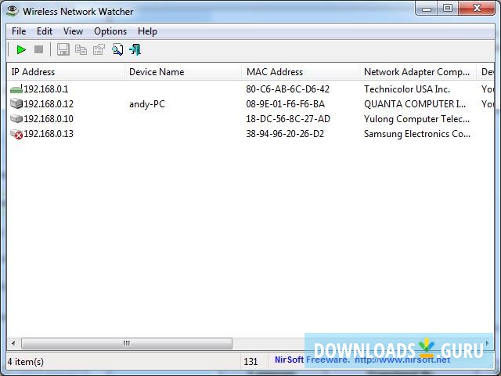This screenshot has width=501, height=376.
Task: Click the Save Selected Items floppy icon
Action: point(63,50)
